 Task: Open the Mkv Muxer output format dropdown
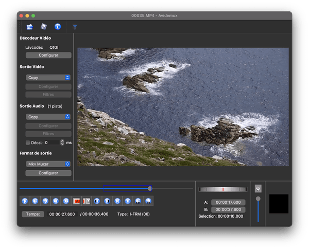(48, 164)
